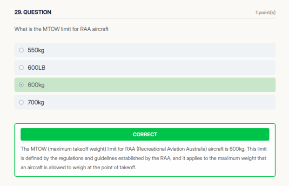Click the empty right side of the 600LB option row
289x186 pixels.
pos(209,67)
